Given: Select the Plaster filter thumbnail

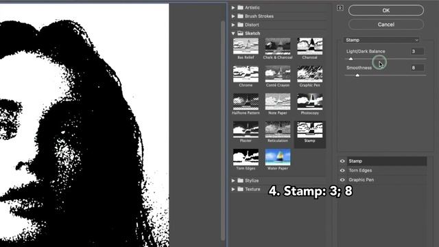Looking at the screenshot, I should pyautogui.click(x=246, y=130).
